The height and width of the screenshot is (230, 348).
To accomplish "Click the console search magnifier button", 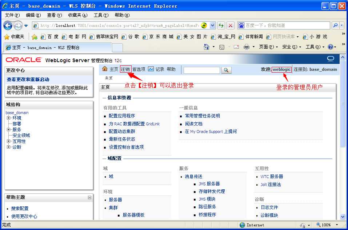I will click(226, 70).
